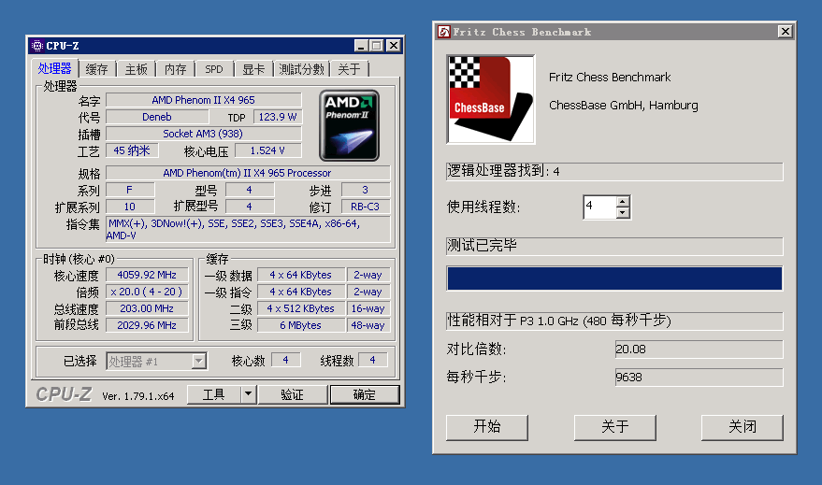This screenshot has height=485, width=822.
Task: Click the 测试已完毕 status field
Action: coord(614,246)
